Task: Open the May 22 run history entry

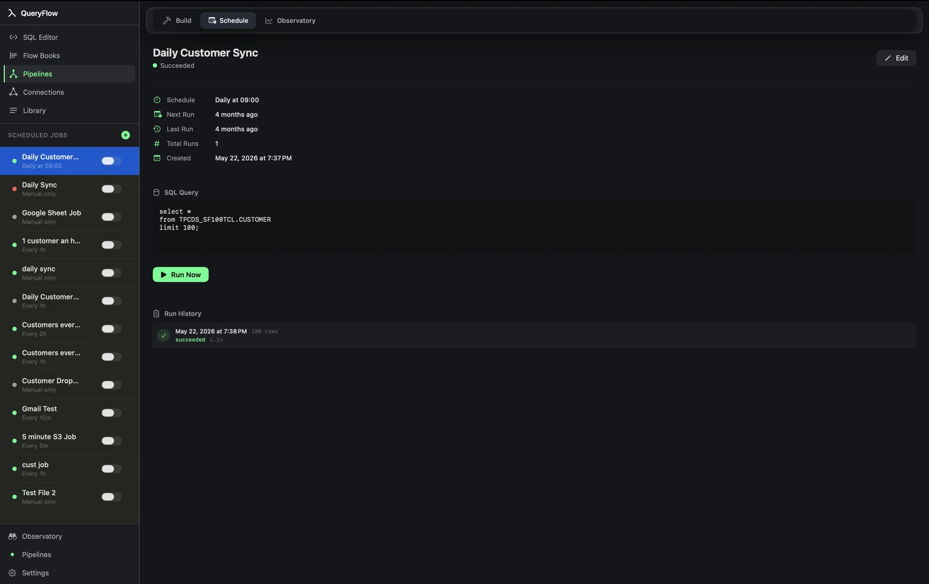Action: click(534, 335)
